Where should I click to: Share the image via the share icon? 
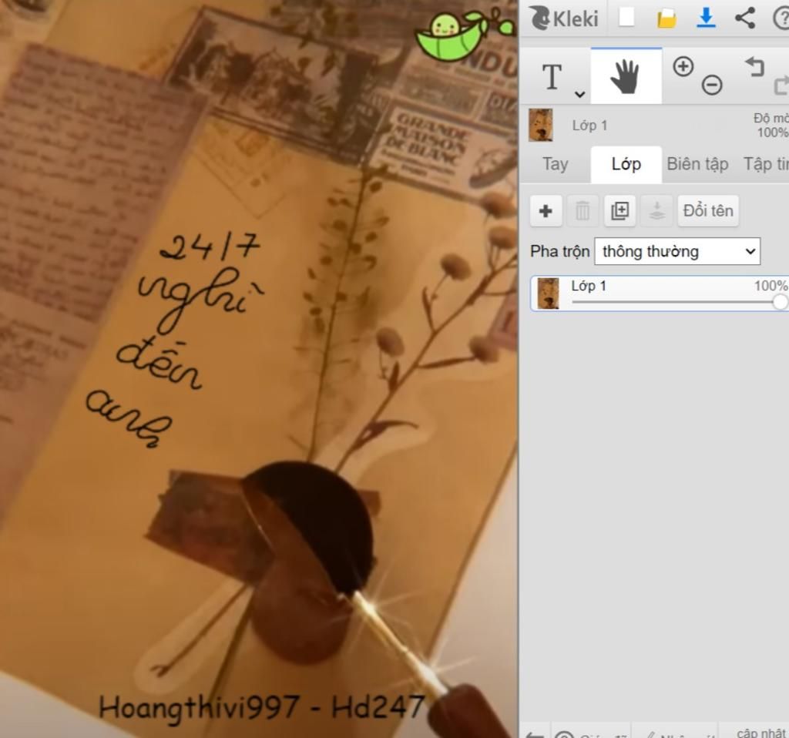point(745,18)
